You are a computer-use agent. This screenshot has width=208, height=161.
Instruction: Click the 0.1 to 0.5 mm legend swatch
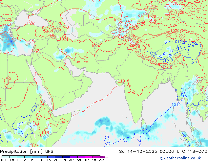(x=6, y=157)
